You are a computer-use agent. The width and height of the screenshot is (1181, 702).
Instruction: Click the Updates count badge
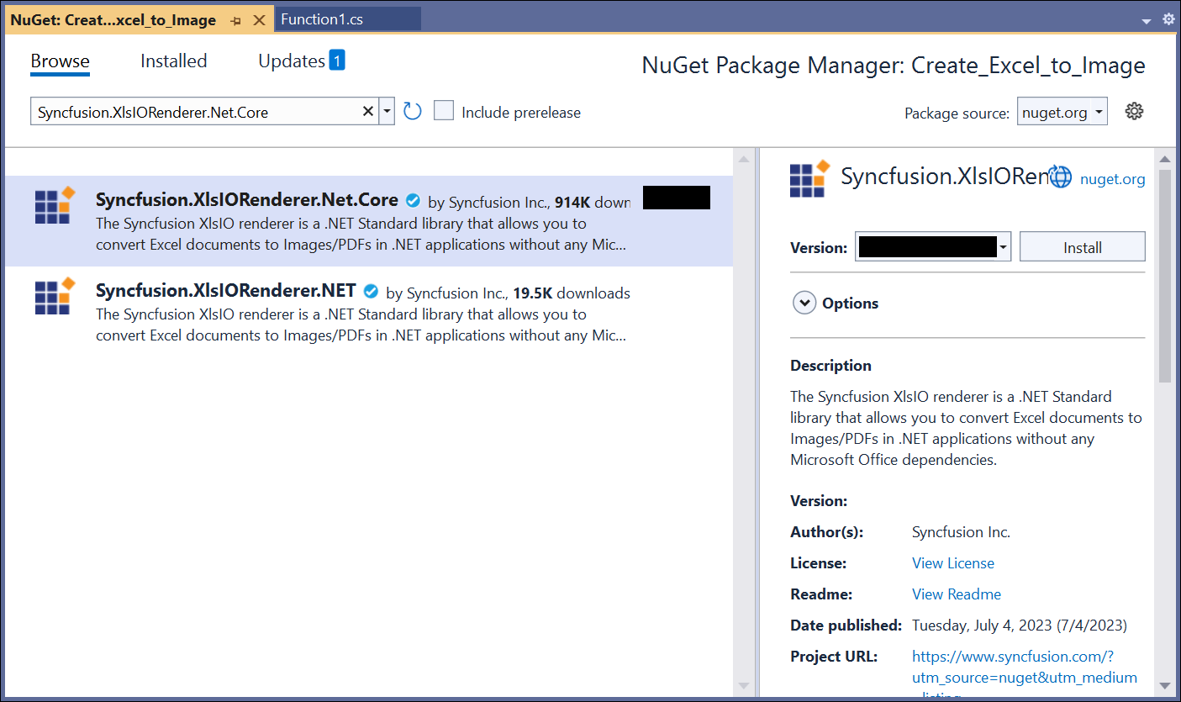pos(336,61)
